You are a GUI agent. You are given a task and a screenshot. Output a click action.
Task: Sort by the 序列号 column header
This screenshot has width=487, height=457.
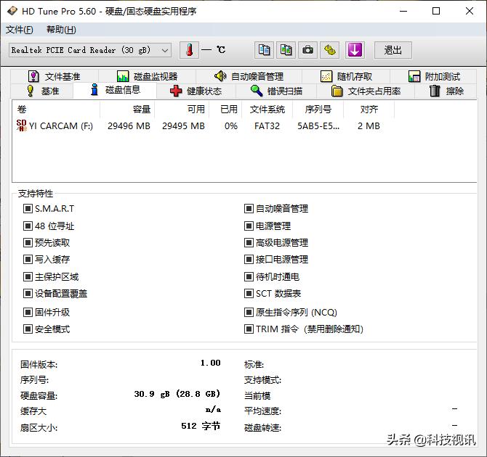coord(318,109)
